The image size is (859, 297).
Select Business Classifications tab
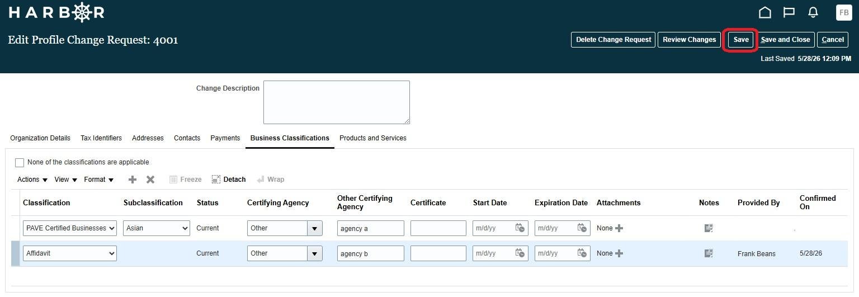(290, 138)
